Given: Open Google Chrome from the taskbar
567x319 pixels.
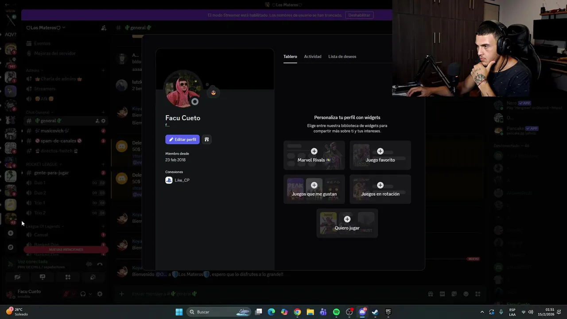Looking at the screenshot, I should point(297,312).
